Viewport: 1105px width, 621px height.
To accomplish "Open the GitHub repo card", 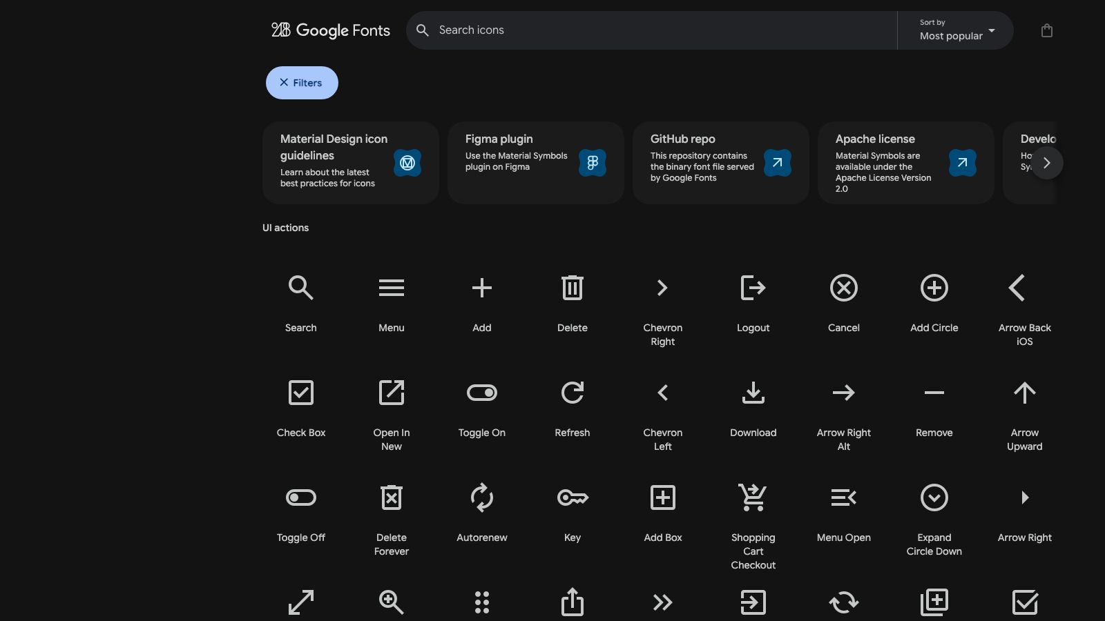I will coord(721,163).
